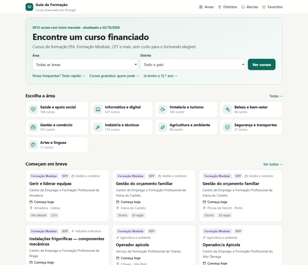
Task: Click the Guia da Formação graduation cap logo
Action: pos(29,7)
